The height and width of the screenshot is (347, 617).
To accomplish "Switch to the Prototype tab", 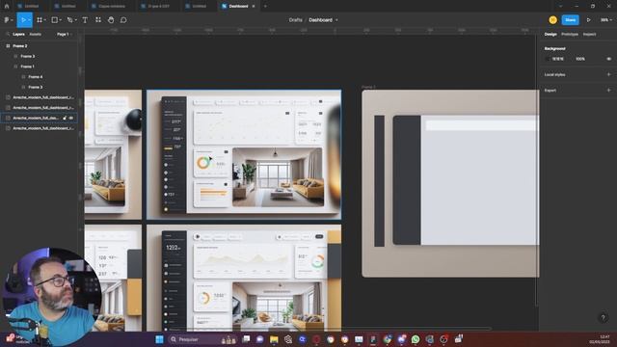I will tap(570, 35).
